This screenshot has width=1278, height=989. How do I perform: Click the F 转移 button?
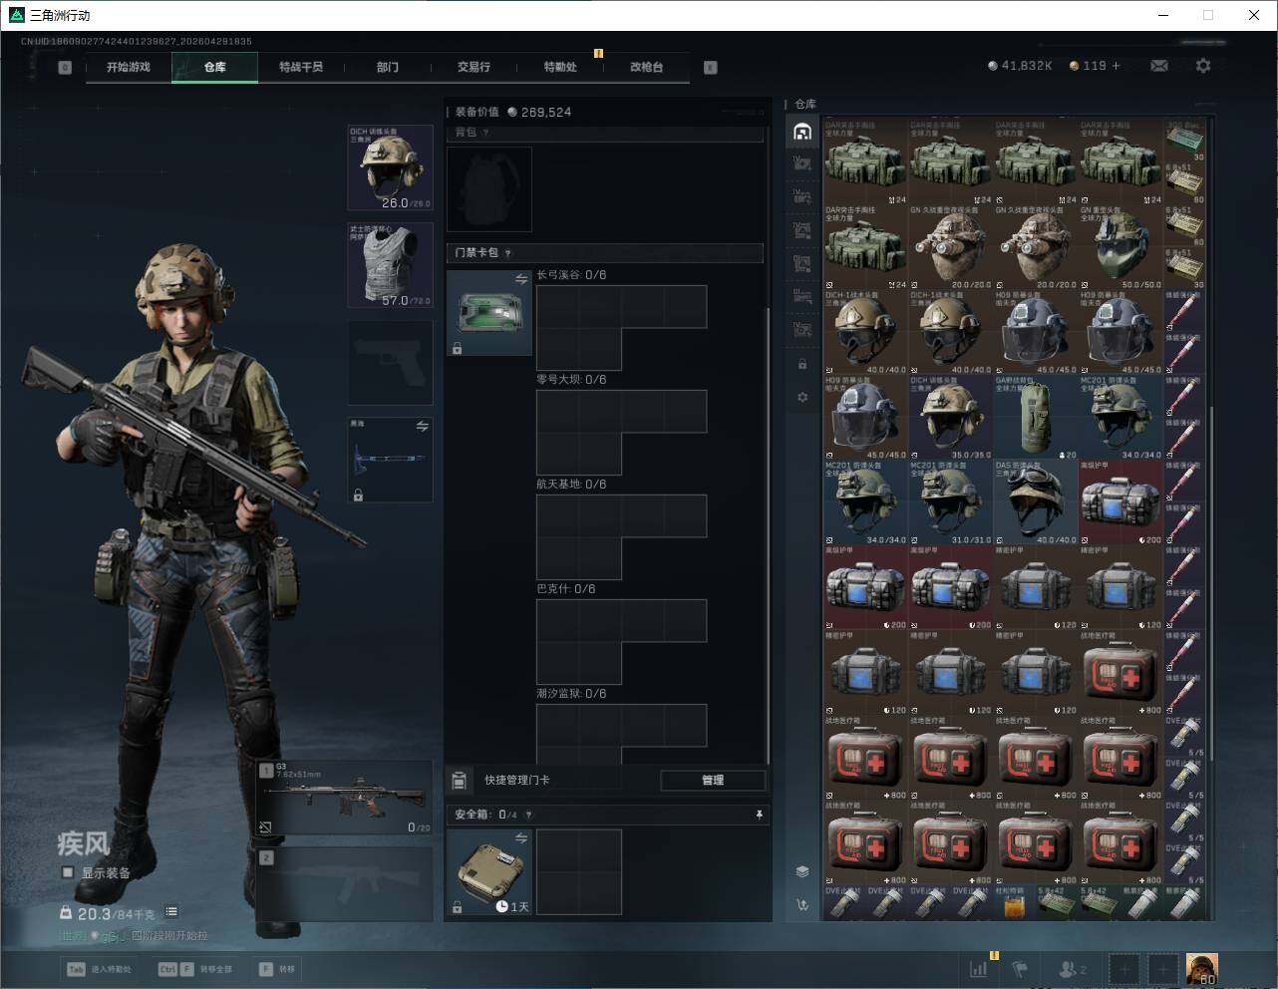point(277,969)
